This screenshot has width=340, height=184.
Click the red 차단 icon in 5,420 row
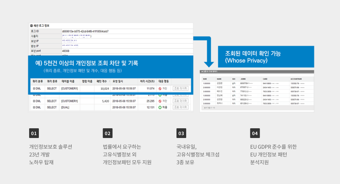click(x=160, y=101)
